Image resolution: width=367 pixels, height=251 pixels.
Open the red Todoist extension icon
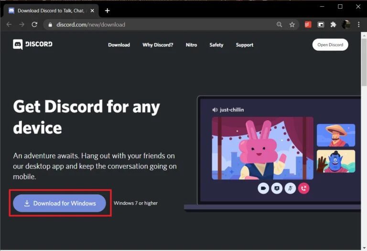tap(308, 24)
